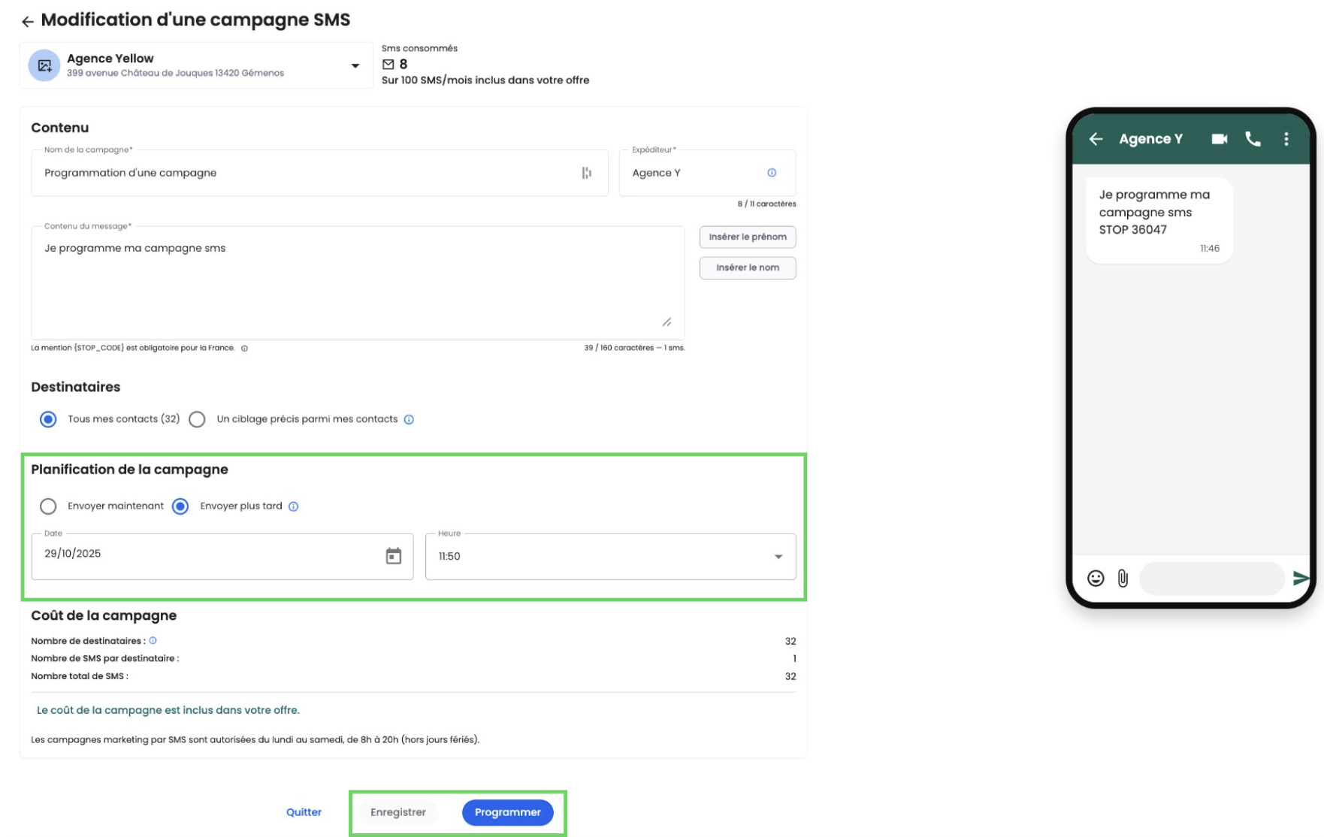This screenshot has width=1324, height=837.
Task: Choose the 'Envoyer maintenant' radio option
Action: point(49,506)
